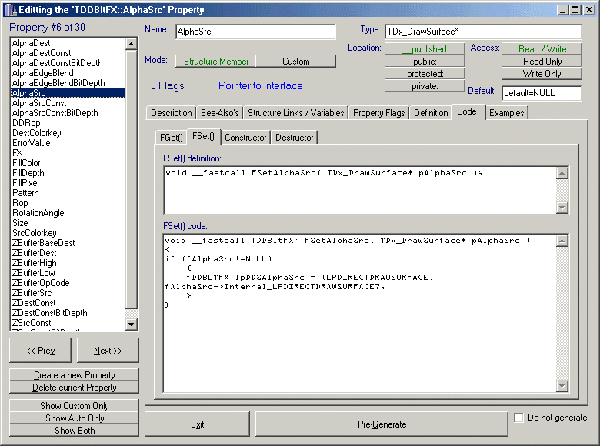Open the FGet() code sub-tab
Viewport: 600px width, 446px height.
pyautogui.click(x=171, y=138)
